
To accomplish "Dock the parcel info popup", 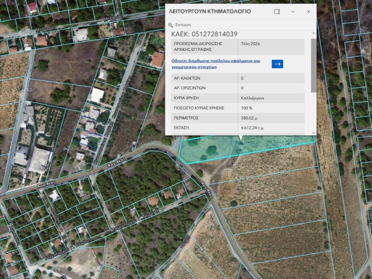I will point(277,12).
